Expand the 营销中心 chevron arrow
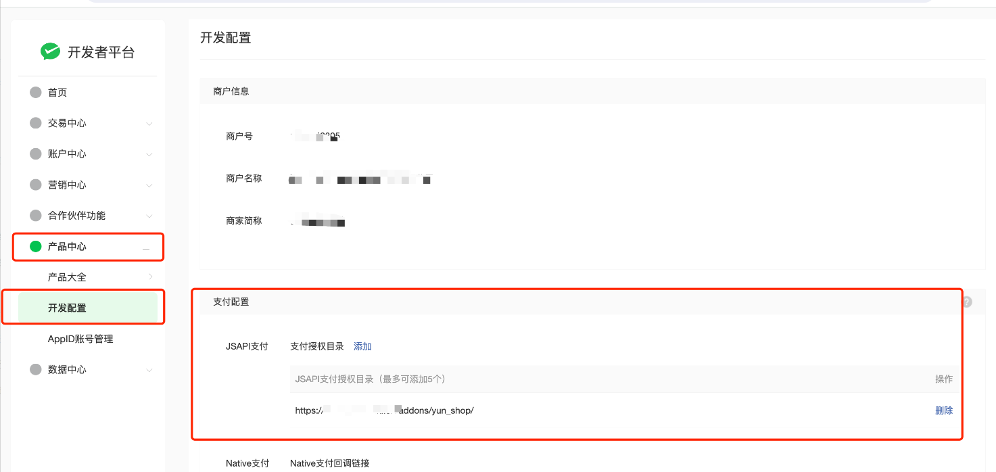This screenshot has height=472, width=996. pos(149,185)
